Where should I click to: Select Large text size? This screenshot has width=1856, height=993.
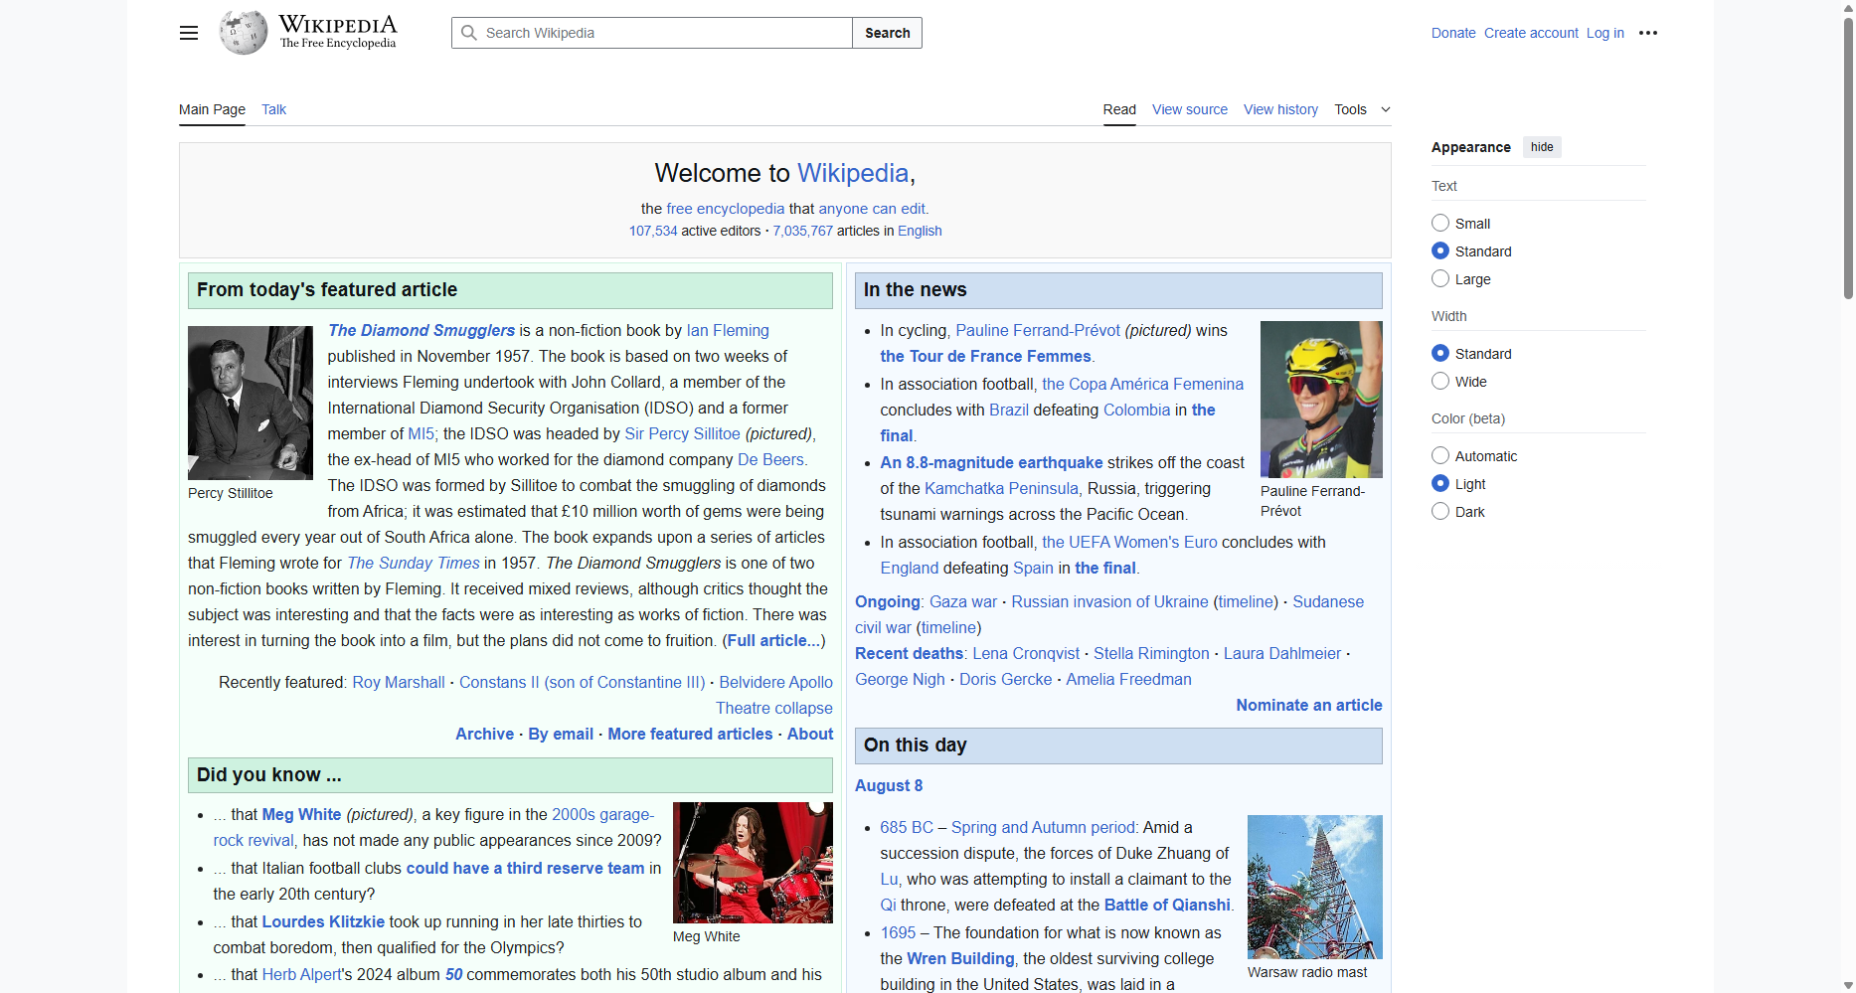click(x=1440, y=278)
